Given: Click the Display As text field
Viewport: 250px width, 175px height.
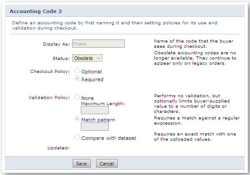Looking at the screenshot, I should [98, 44].
